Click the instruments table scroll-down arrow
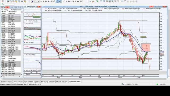This screenshot has width=170, height=96. click(22, 74)
